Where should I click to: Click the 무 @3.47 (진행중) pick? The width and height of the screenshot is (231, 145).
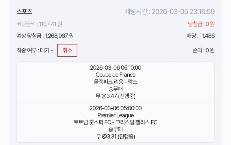(x=115, y=95)
